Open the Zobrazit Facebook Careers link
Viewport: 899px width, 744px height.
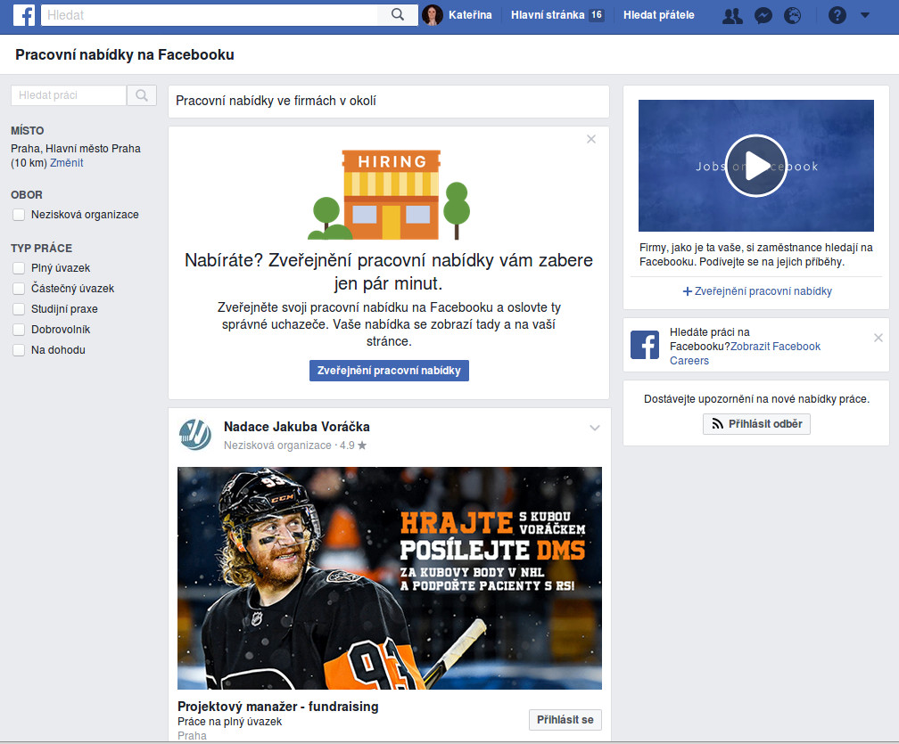click(745, 354)
